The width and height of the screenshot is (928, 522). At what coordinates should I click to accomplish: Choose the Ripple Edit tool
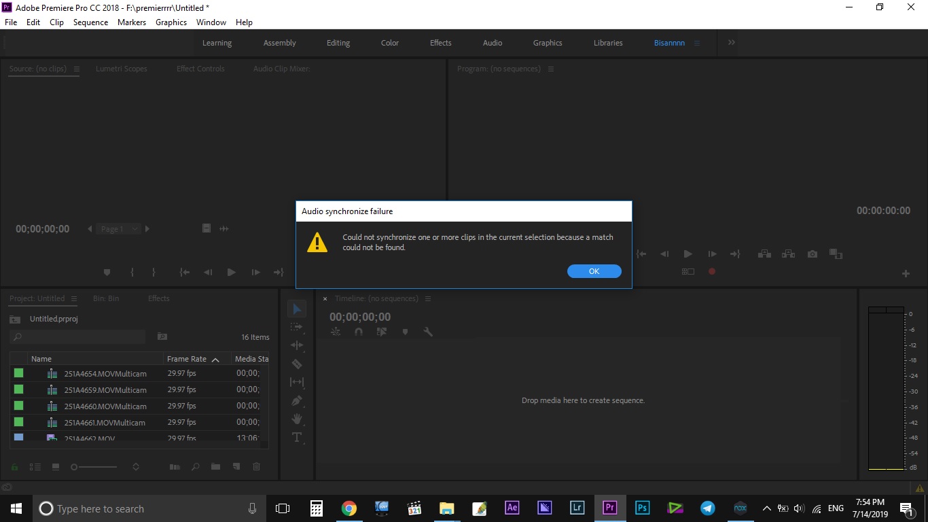coord(297,345)
